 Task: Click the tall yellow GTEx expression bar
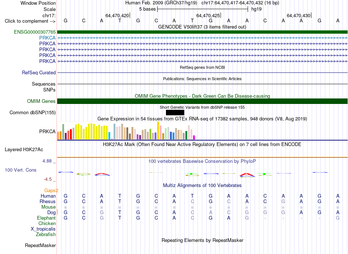click(x=158, y=130)
